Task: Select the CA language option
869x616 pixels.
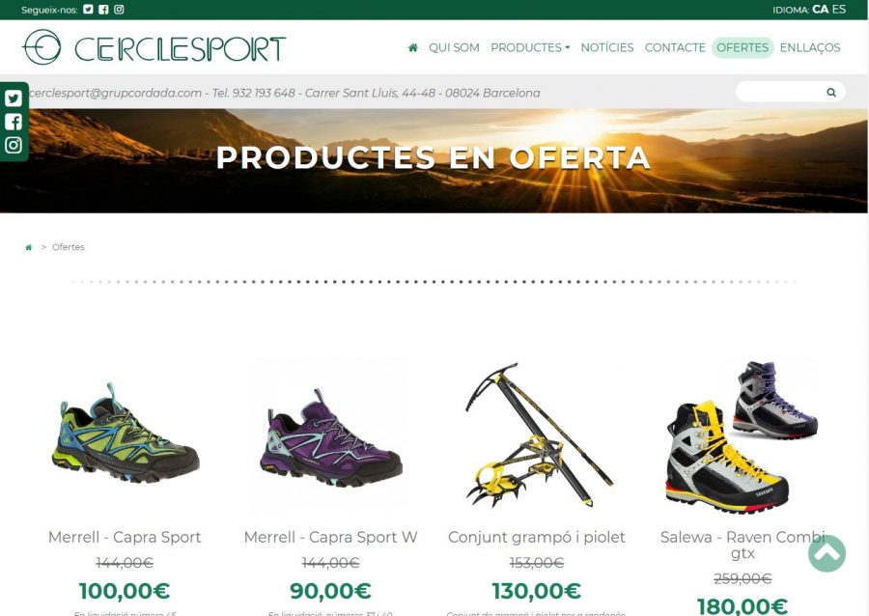Action: (x=820, y=10)
